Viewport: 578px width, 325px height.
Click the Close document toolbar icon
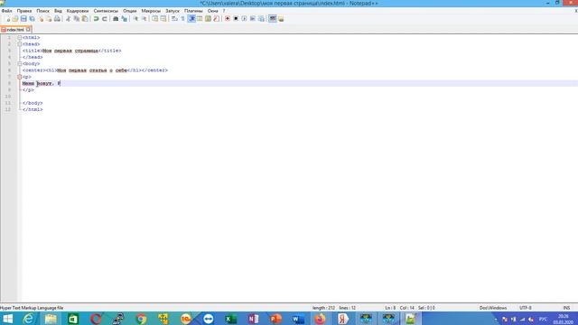41,18
